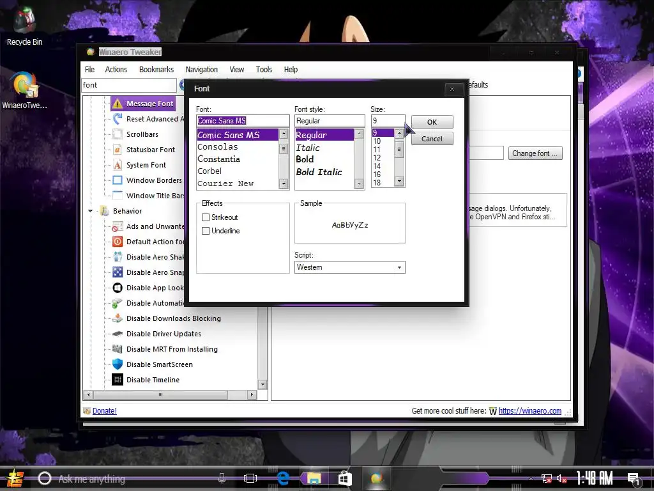This screenshot has width=654, height=491.
Task: Open the Recycle Bin desktop icon
Action: coord(24,26)
